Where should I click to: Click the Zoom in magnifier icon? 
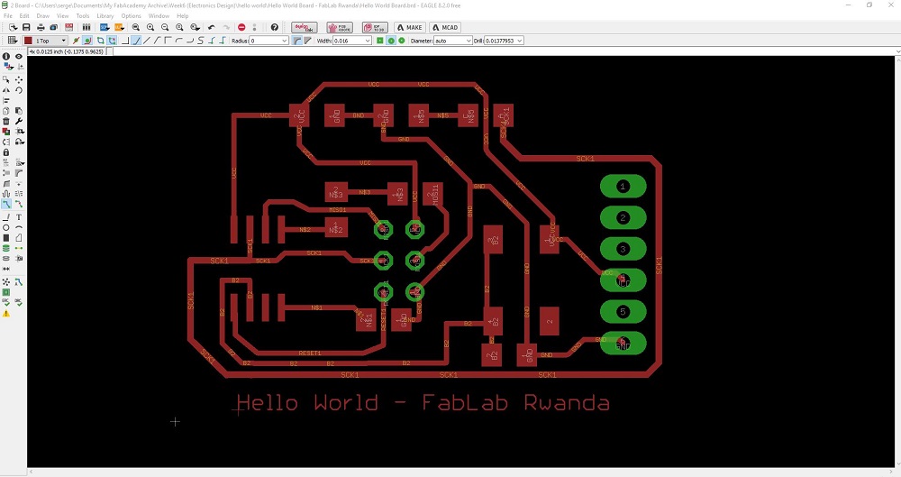150,27
